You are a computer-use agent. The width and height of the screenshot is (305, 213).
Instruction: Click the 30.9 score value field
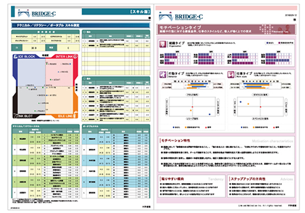coord(34,48)
